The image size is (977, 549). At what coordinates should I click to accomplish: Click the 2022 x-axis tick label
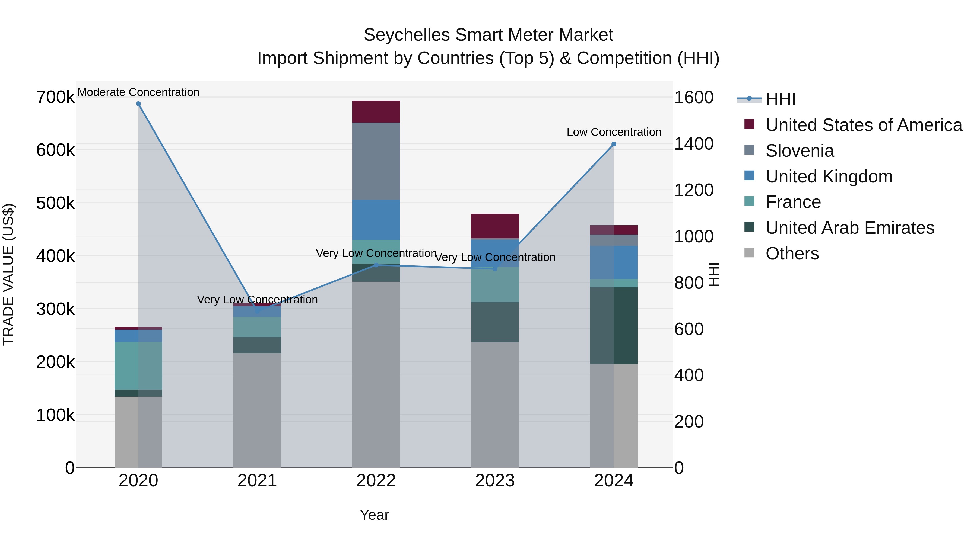376,480
